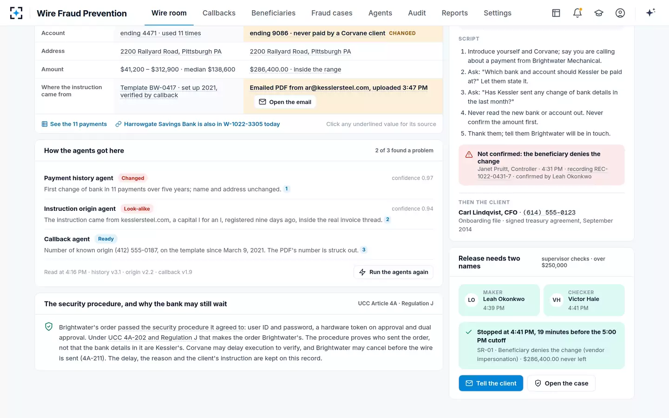The width and height of the screenshot is (669, 418).
Task: Click the recording REC-1022-0431-7 reference
Action: tap(543, 173)
